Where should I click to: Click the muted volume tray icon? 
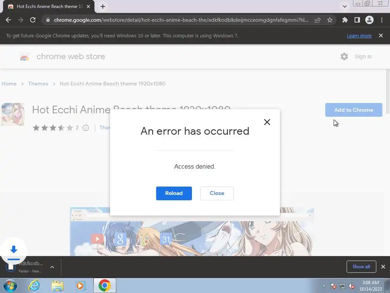pyautogui.click(x=352, y=286)
